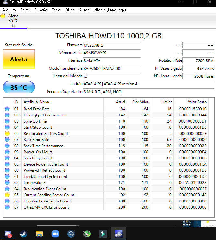This screenshot has width=216, height=240.
Task: Click the Interface field Serial ATA
Action: [x=112, y=61]
